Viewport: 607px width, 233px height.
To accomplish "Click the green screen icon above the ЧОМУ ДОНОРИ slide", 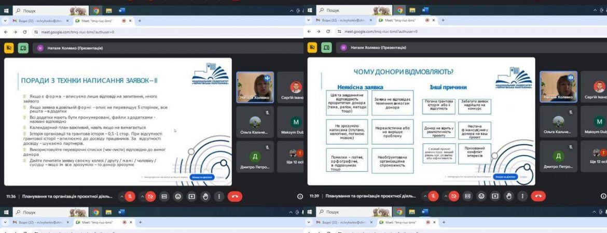I will pyautogui.click(x=327, y=48).
